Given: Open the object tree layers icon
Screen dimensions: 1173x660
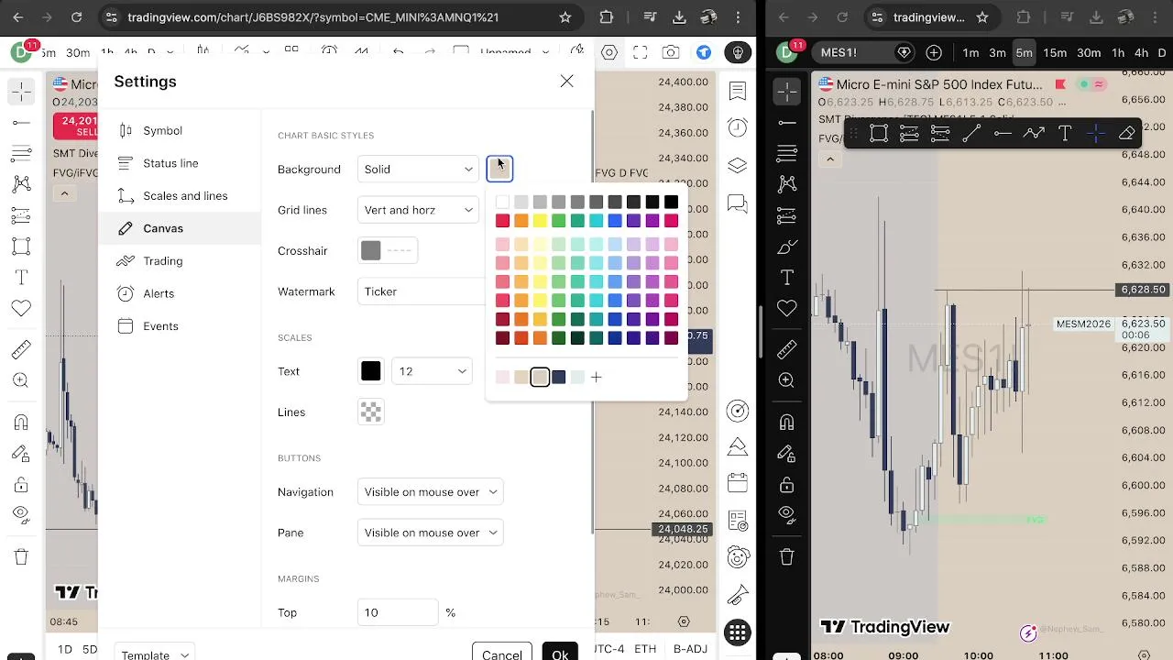Looking at the screenshot, I should point(738,166).
